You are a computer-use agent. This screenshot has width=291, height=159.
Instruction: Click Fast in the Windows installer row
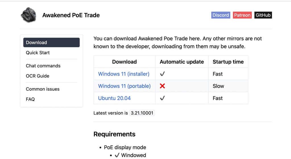tap(217, 74)
